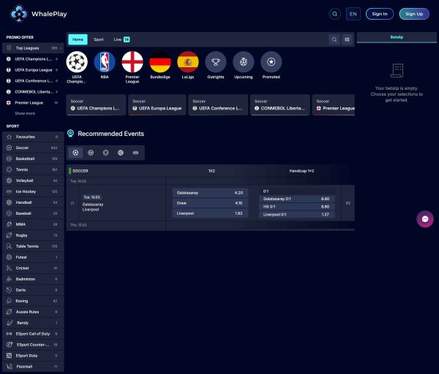Open the sportsbook search magnifier
This screenshot has width=439, height=374.
[334, 39]
